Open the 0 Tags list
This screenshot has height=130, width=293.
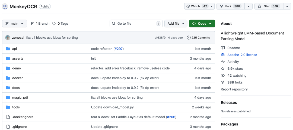60,24
